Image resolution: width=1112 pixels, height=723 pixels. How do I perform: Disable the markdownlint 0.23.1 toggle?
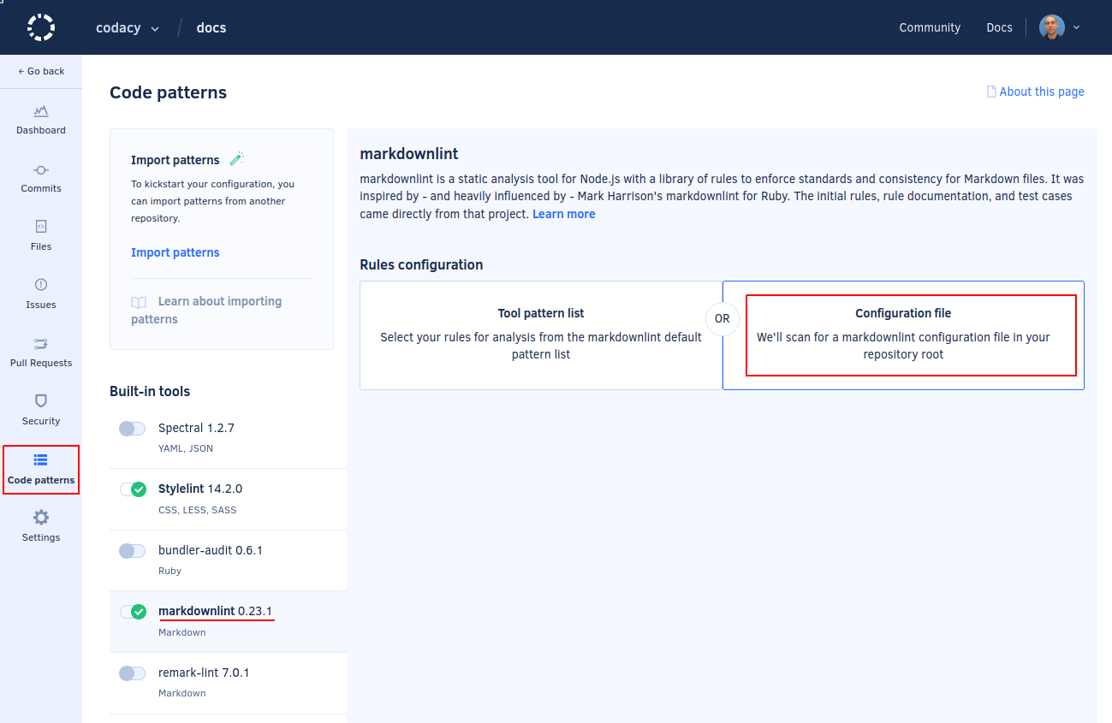(x=132, y=612)
